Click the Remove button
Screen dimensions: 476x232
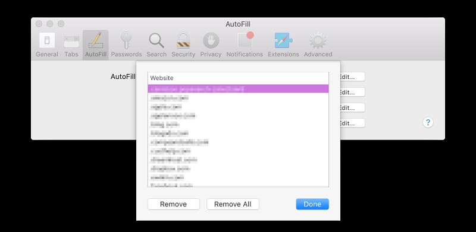(174, 204)
